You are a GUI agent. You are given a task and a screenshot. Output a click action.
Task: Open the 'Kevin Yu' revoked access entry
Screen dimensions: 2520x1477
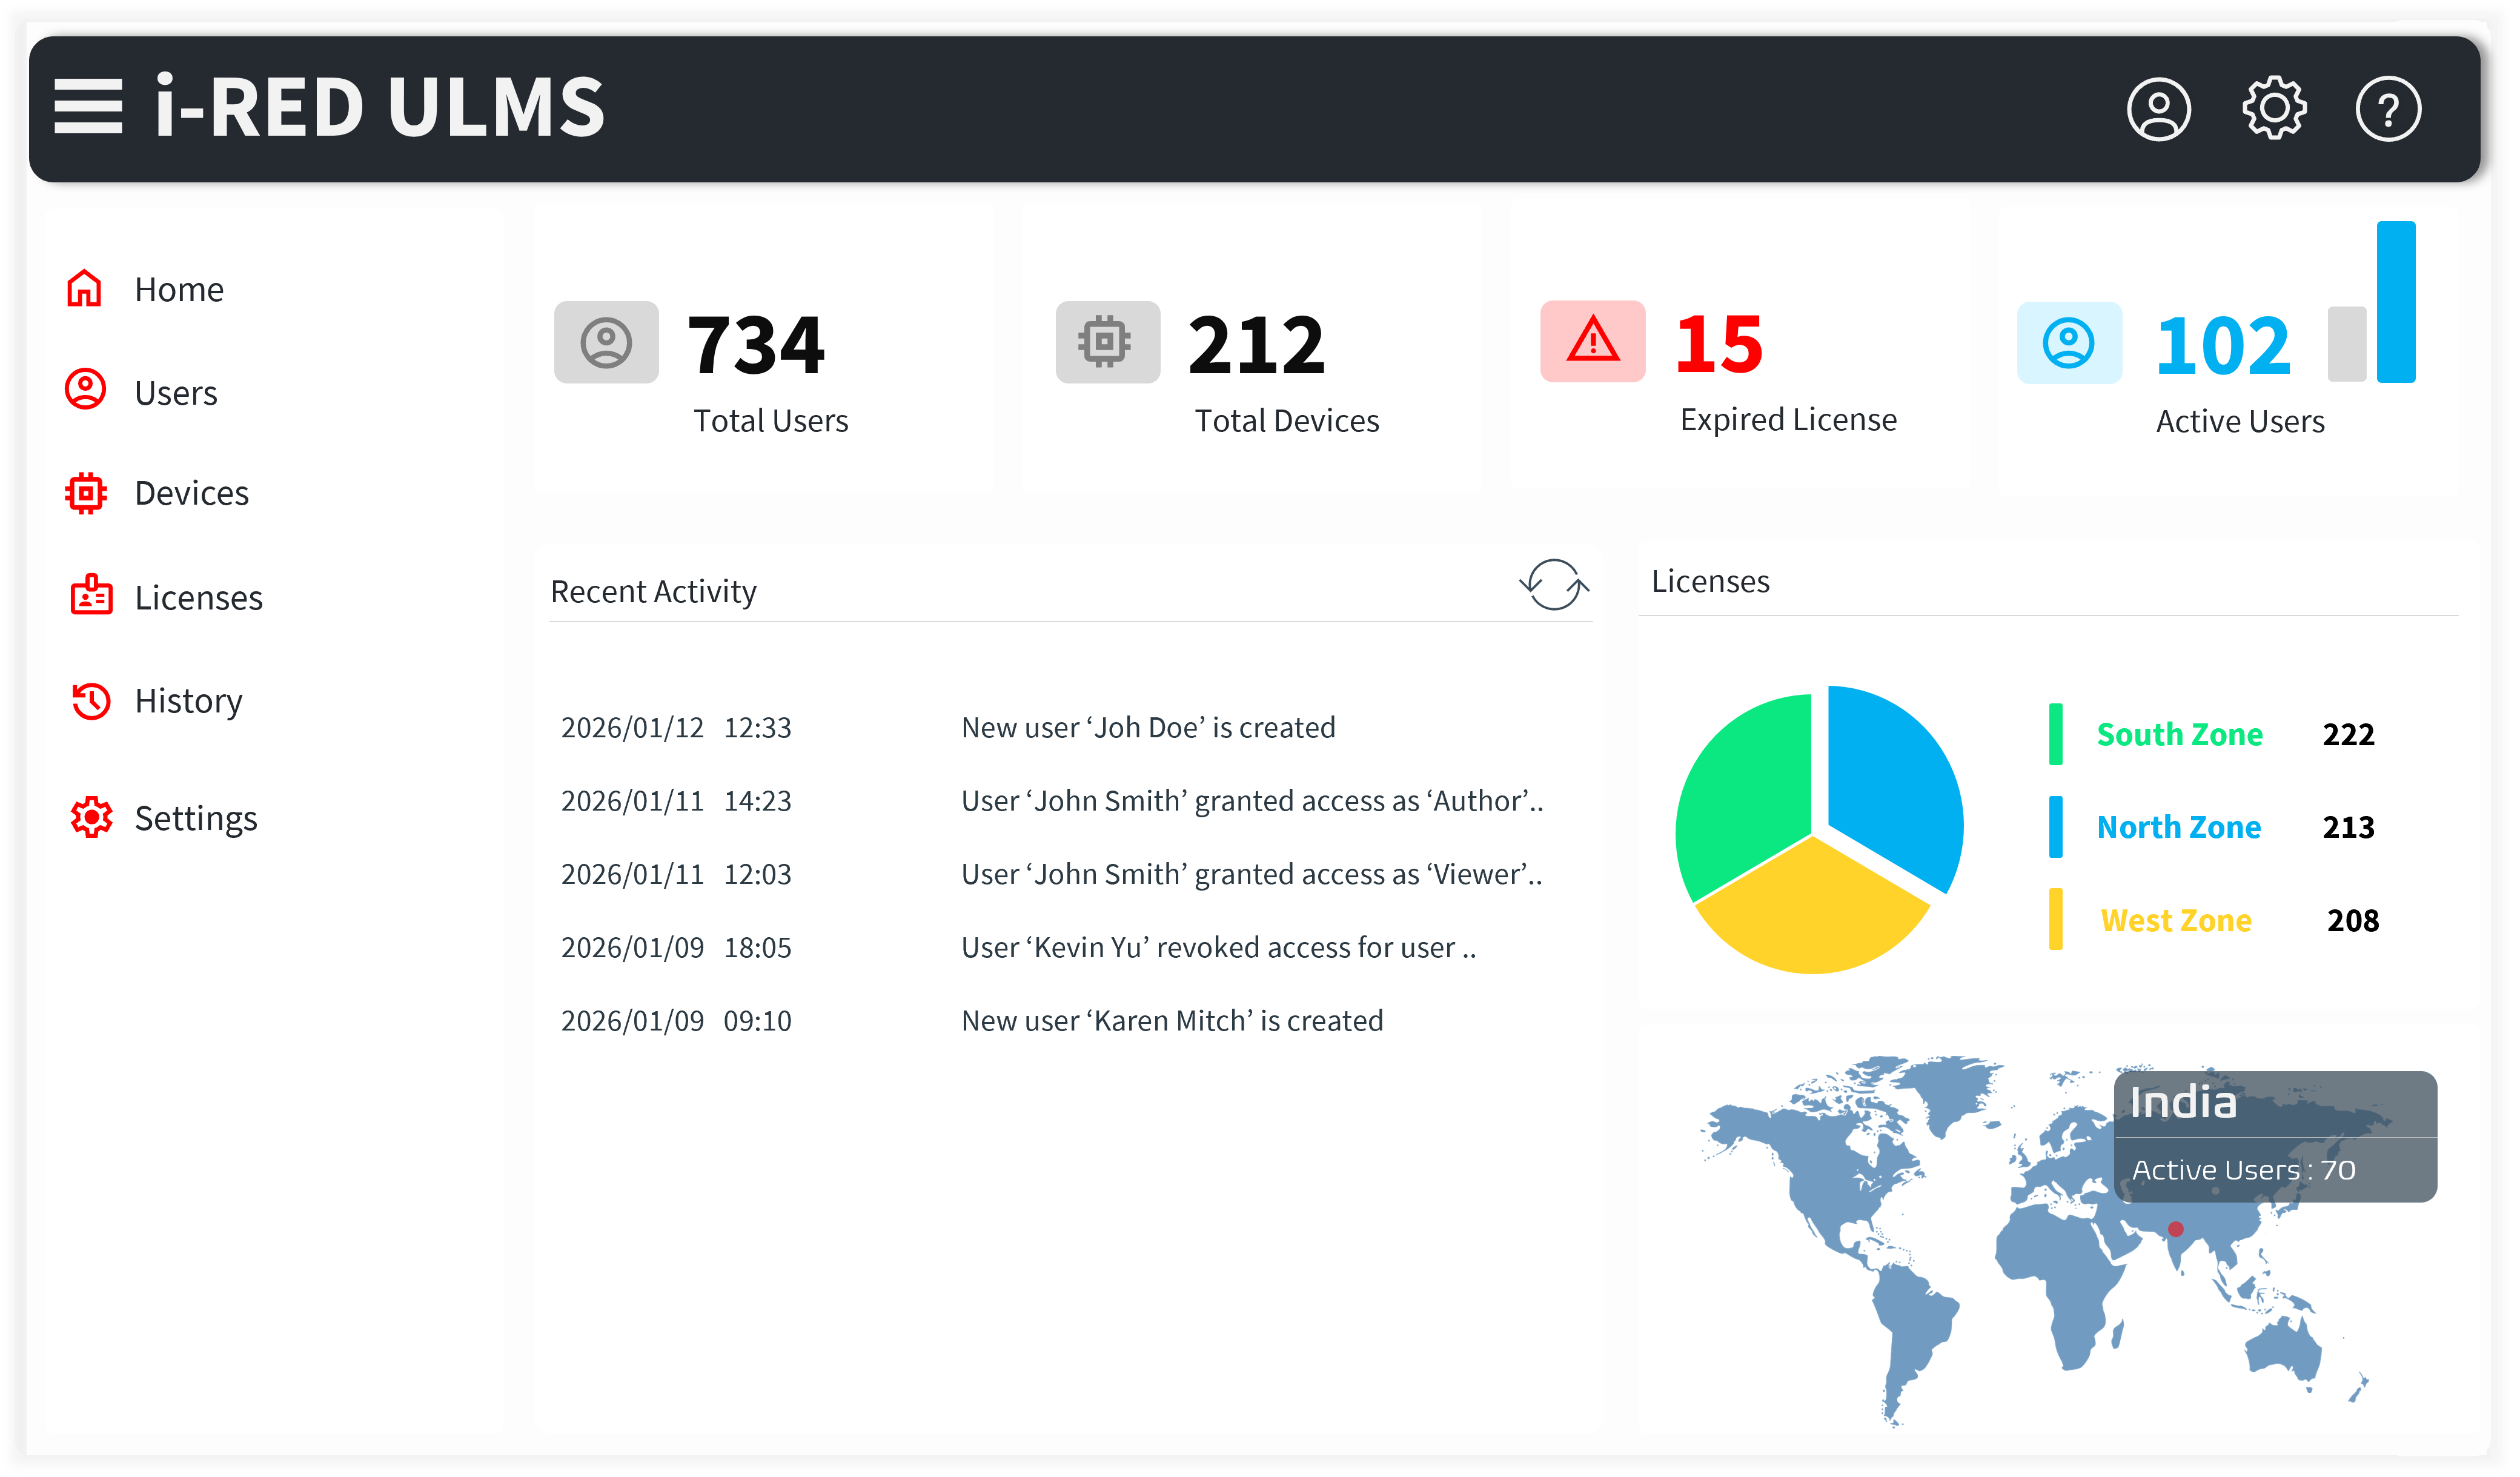(1217, 948)
